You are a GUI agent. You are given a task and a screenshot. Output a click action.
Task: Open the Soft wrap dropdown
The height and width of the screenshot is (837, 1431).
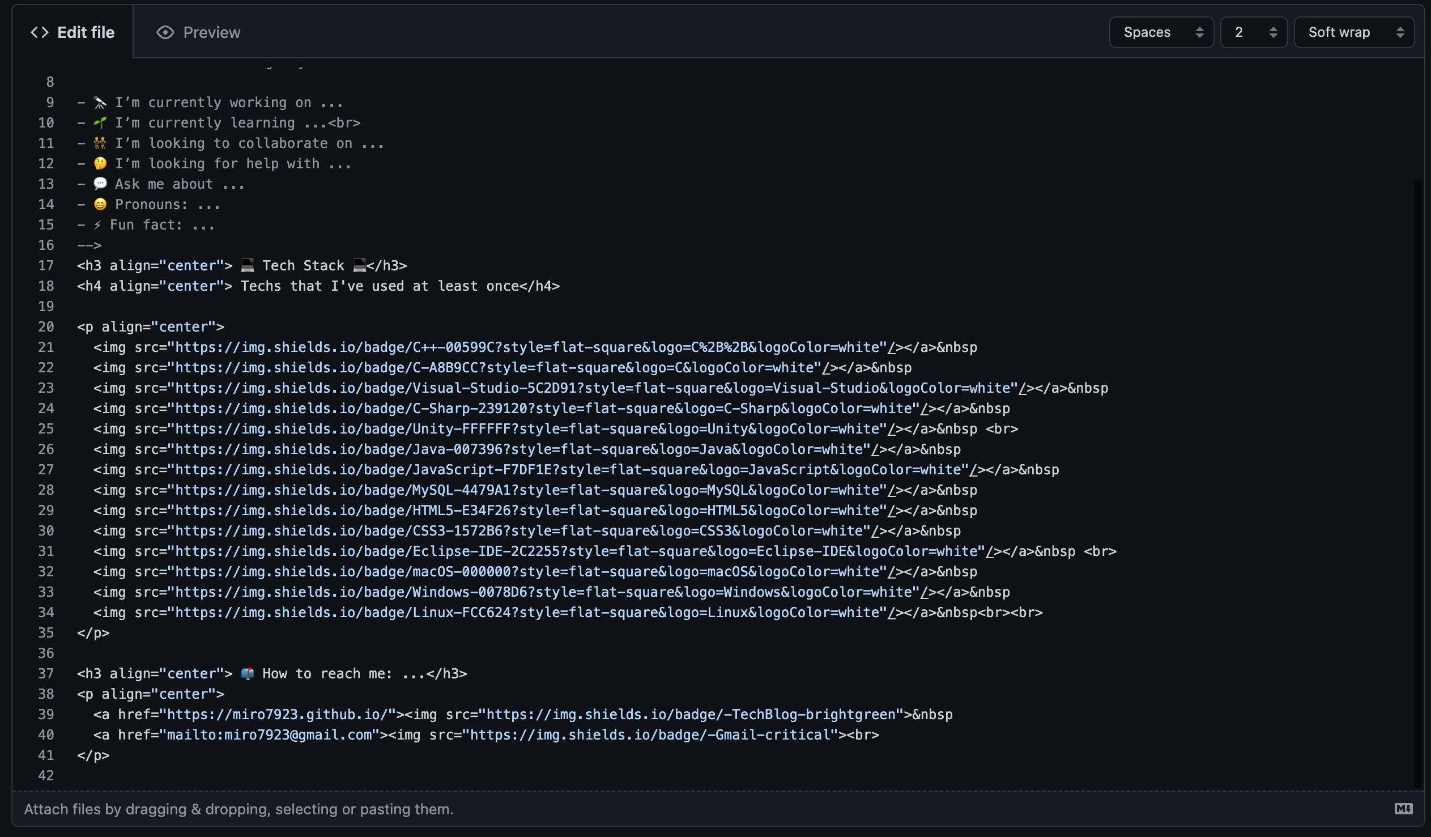(x=1354, y=32)
